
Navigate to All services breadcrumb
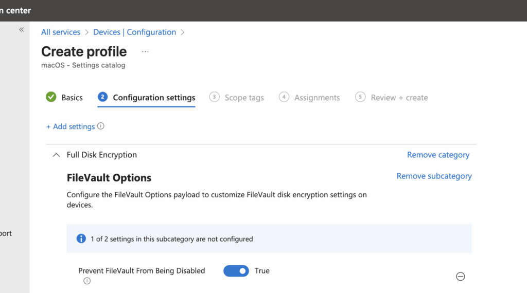[61, 32]
